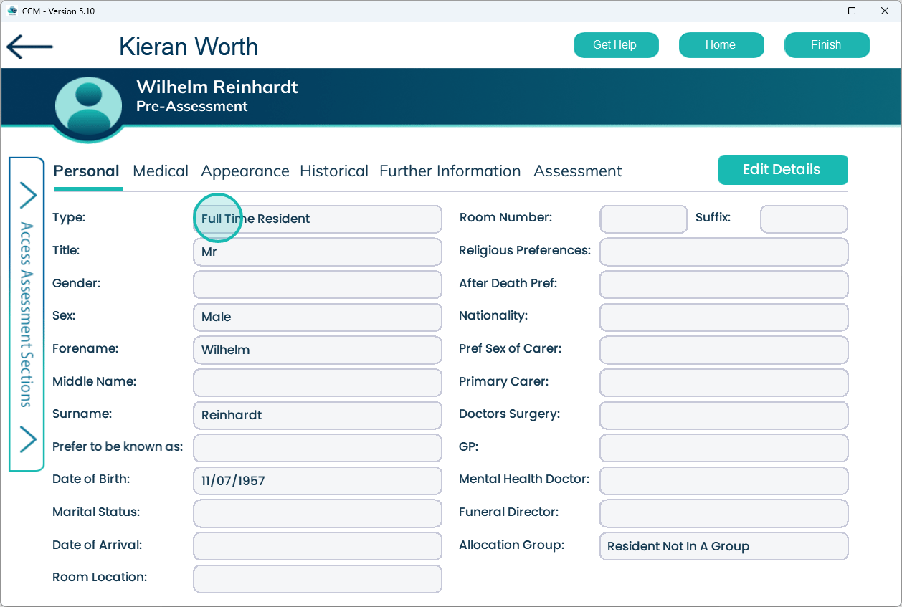Click the Finish button
The height and width of the screenshot is (607, 902).
click(826, 45)
